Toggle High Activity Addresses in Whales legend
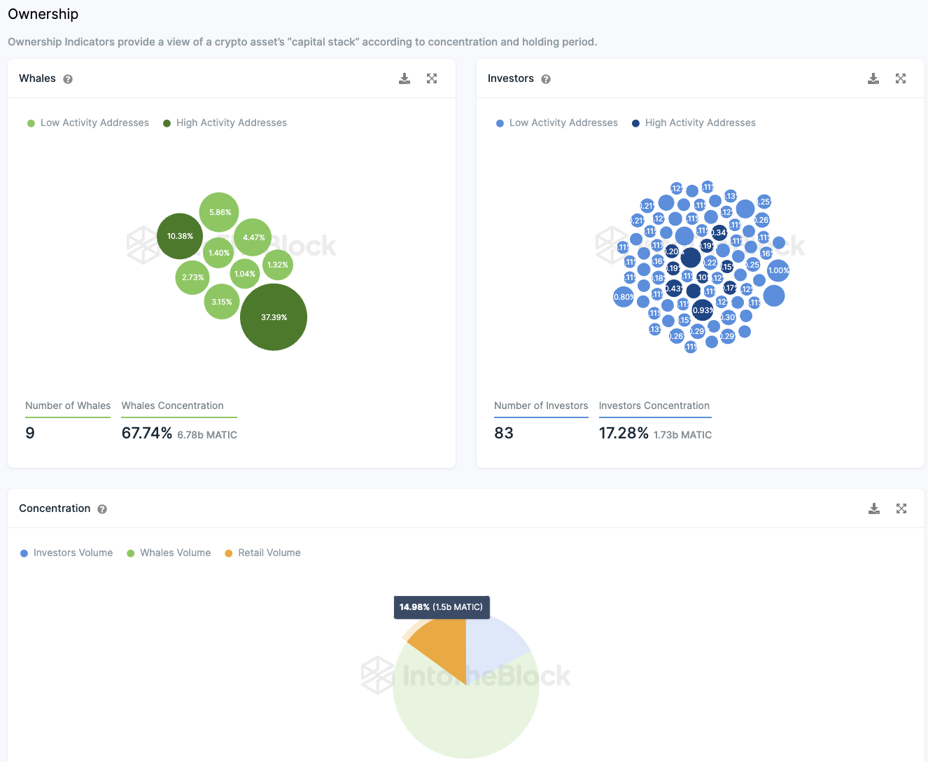Image resolution: width=928 pixels, height=762 pixels. [x=225, y=123]
